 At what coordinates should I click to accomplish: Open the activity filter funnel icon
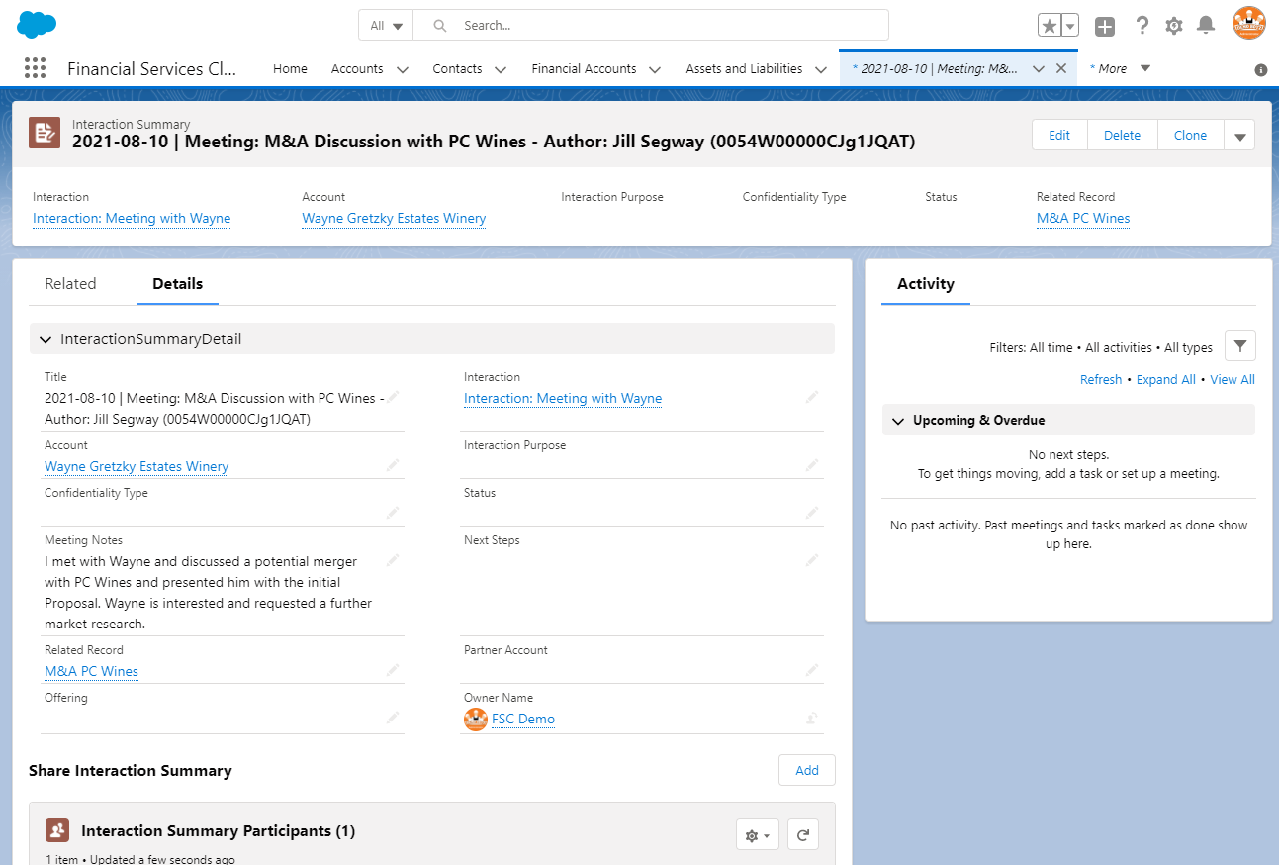tap(1240, 346)
